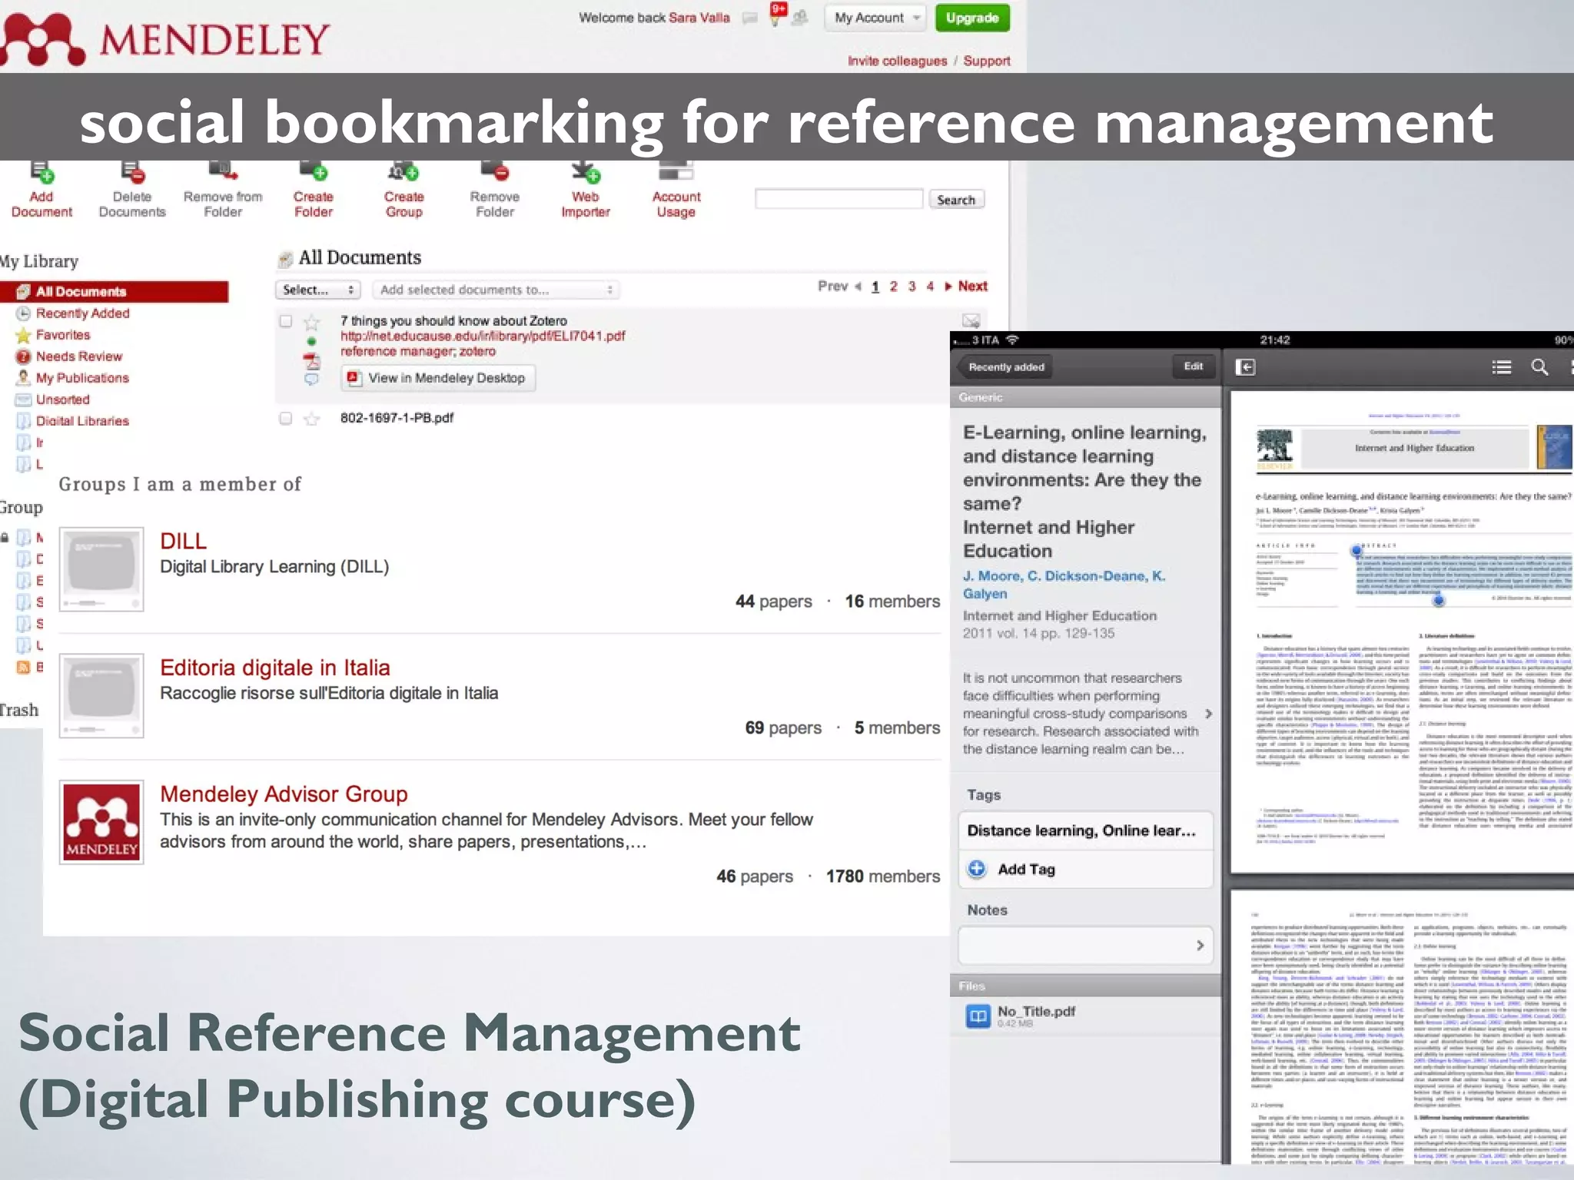This screenshot has height=1180, width=1574.
Task: Go to page 2 of documents
Action: click(x=893, y=287)
